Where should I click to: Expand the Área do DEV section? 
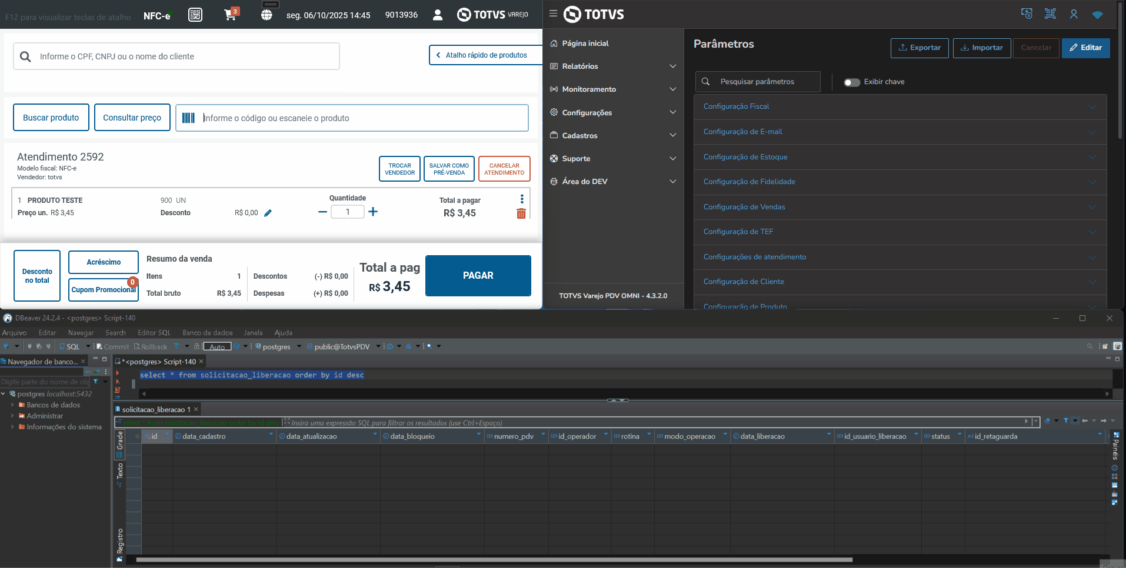pyautogui.click(x=613, y=182)
